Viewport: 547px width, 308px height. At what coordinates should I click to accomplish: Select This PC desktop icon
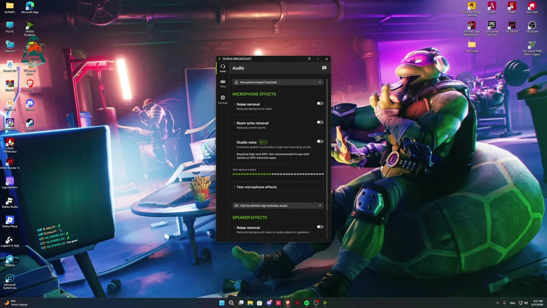pos(9,27)
